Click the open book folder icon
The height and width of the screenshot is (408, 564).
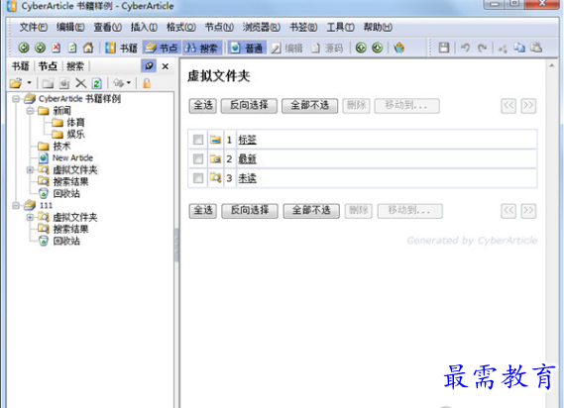coord(16,83)
